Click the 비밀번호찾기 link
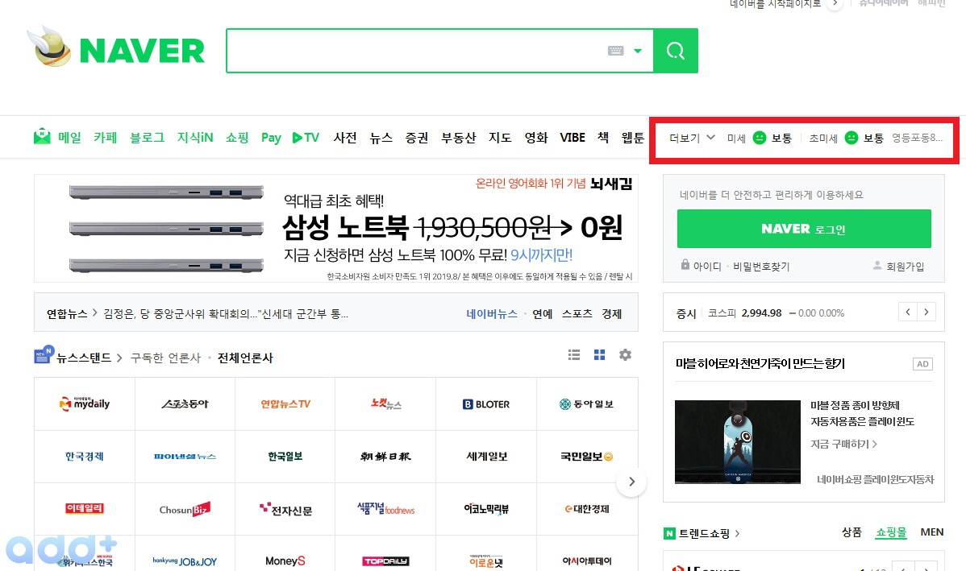This screenshot has height=571, width=966. [x=761, y=267]
